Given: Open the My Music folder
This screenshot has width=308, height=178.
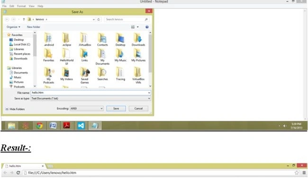Looking at the screenshot, I should (x=120, y=55).
